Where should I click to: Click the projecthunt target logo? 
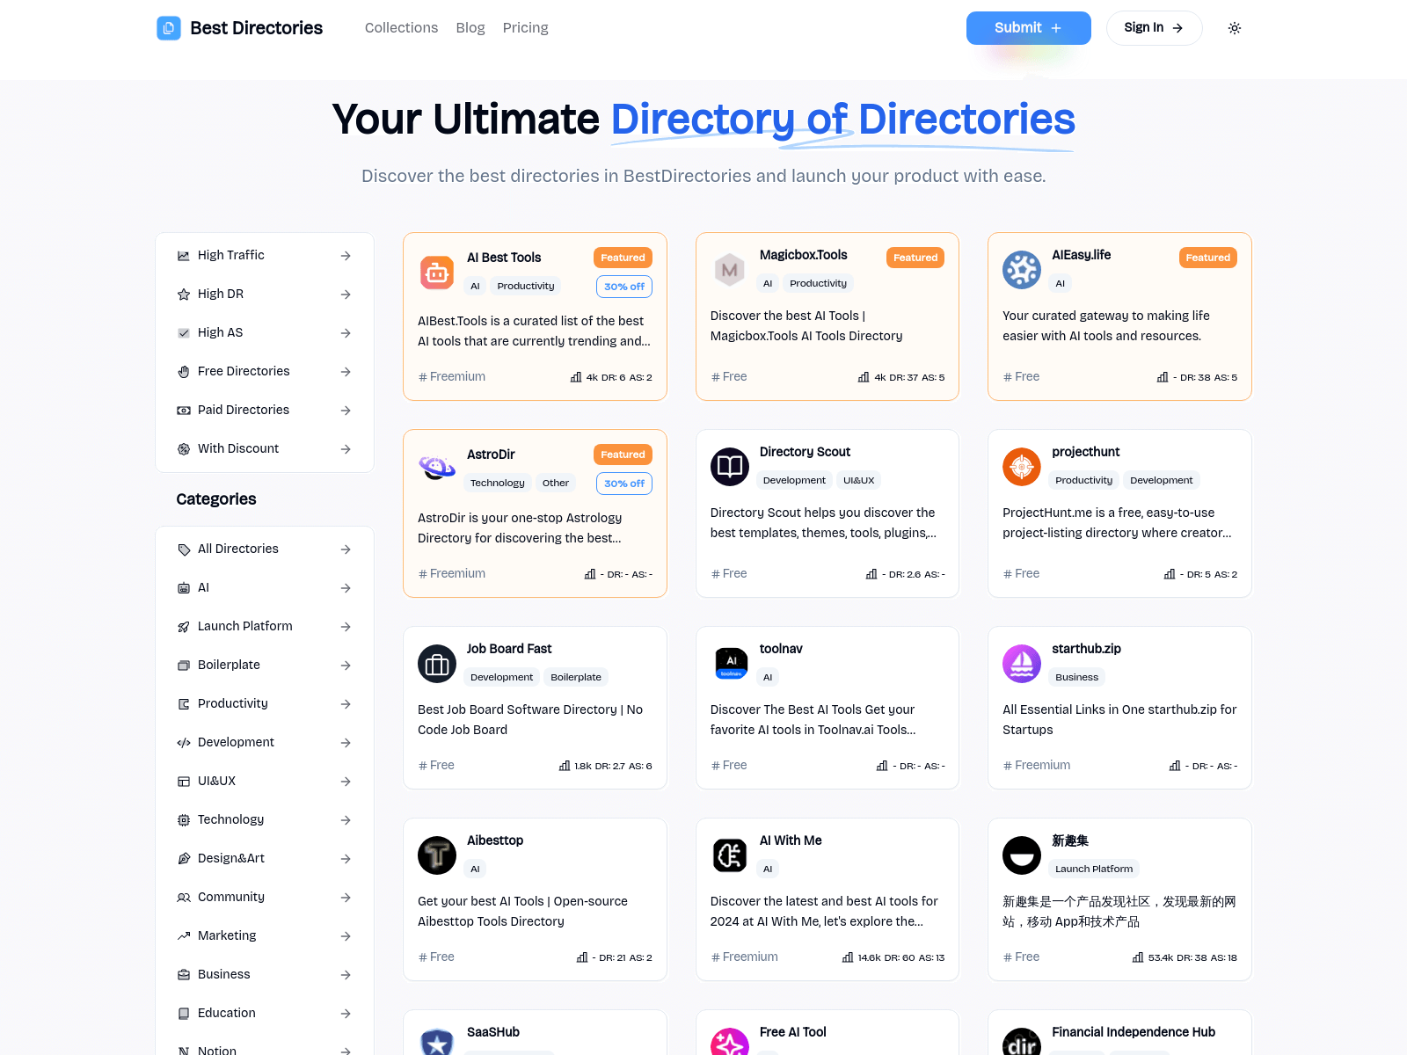point(1021,467)
